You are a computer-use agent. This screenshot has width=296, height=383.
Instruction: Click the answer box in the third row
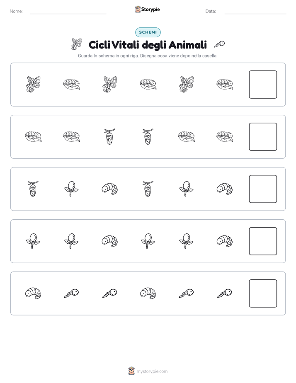263,189
